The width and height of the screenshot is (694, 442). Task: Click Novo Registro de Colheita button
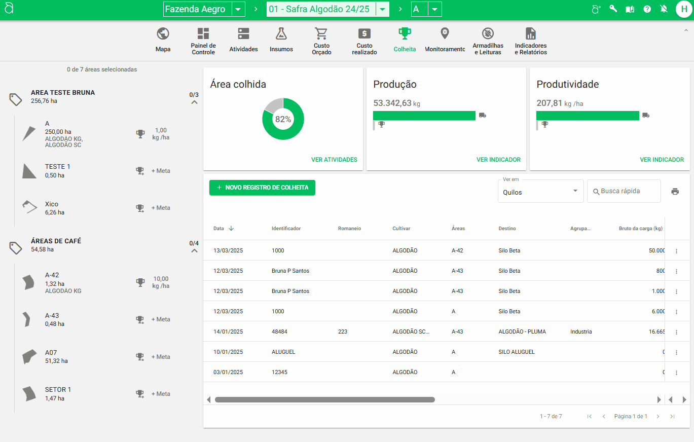(262, 188)
